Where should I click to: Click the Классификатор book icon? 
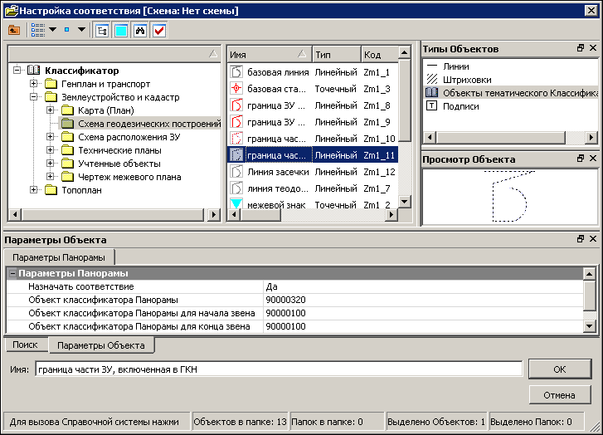pyautogui.click(x=34, y=70)
